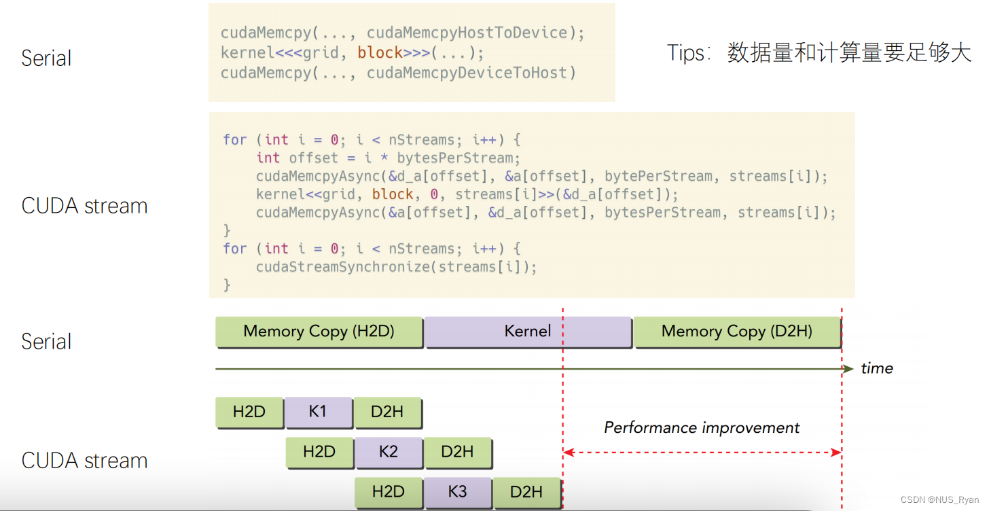
Task: Select the cudaMemcpyAsync(&a[offset], &d_a[offset] line
Action: pos(546,213)
